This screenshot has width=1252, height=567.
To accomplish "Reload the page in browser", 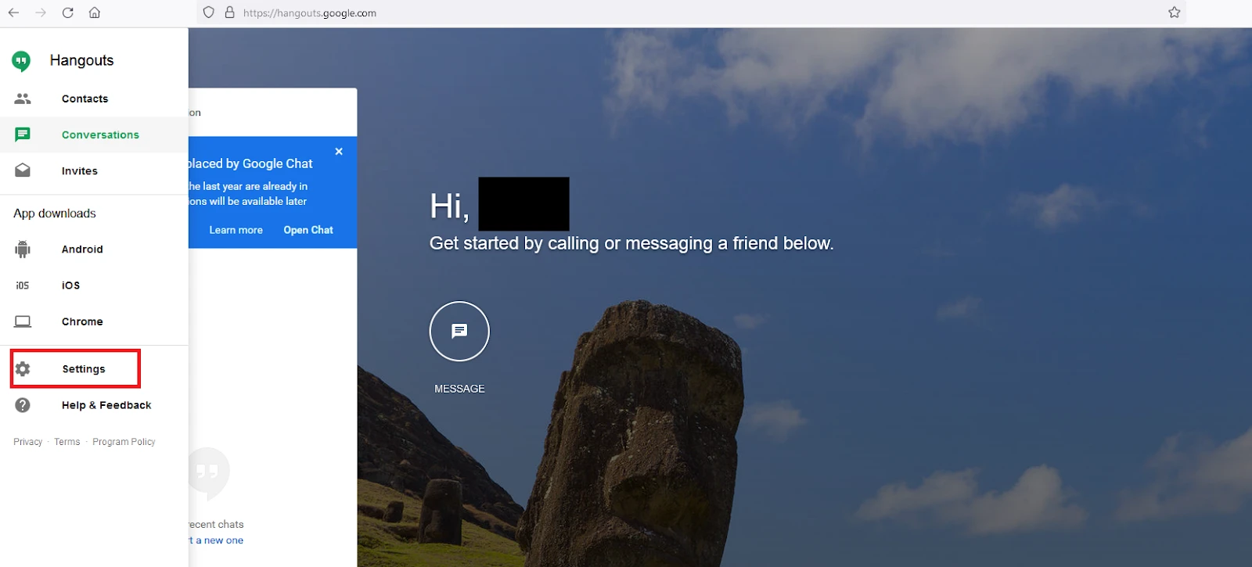I will 68,13.
